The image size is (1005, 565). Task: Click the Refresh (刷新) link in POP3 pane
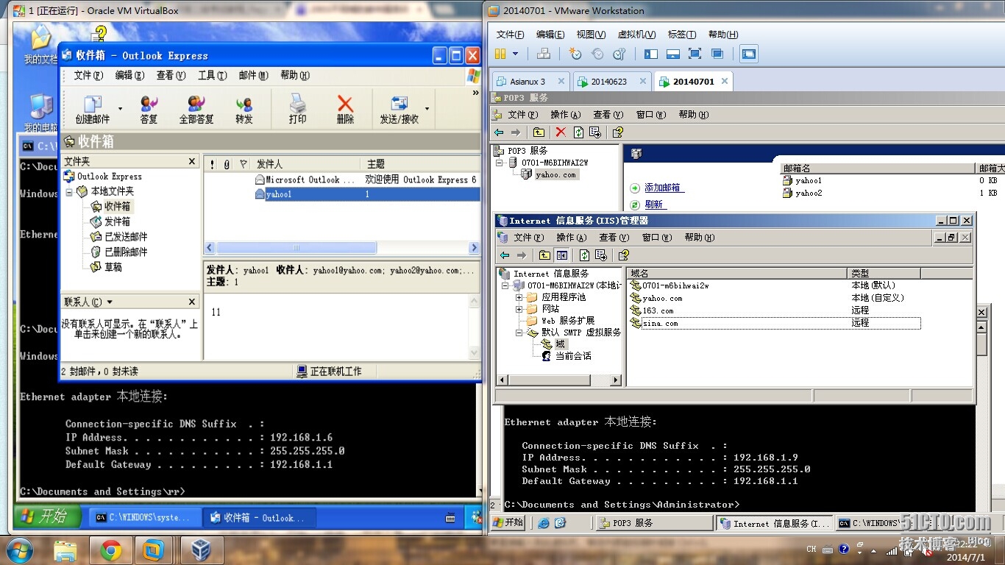click(653, 205)
